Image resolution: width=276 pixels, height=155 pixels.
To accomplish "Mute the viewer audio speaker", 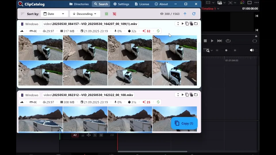I will pyautogui.click(x=252, y=50).
